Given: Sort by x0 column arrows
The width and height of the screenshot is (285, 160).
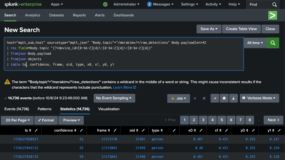Looking at the screenshot, I should click(195, 130).
